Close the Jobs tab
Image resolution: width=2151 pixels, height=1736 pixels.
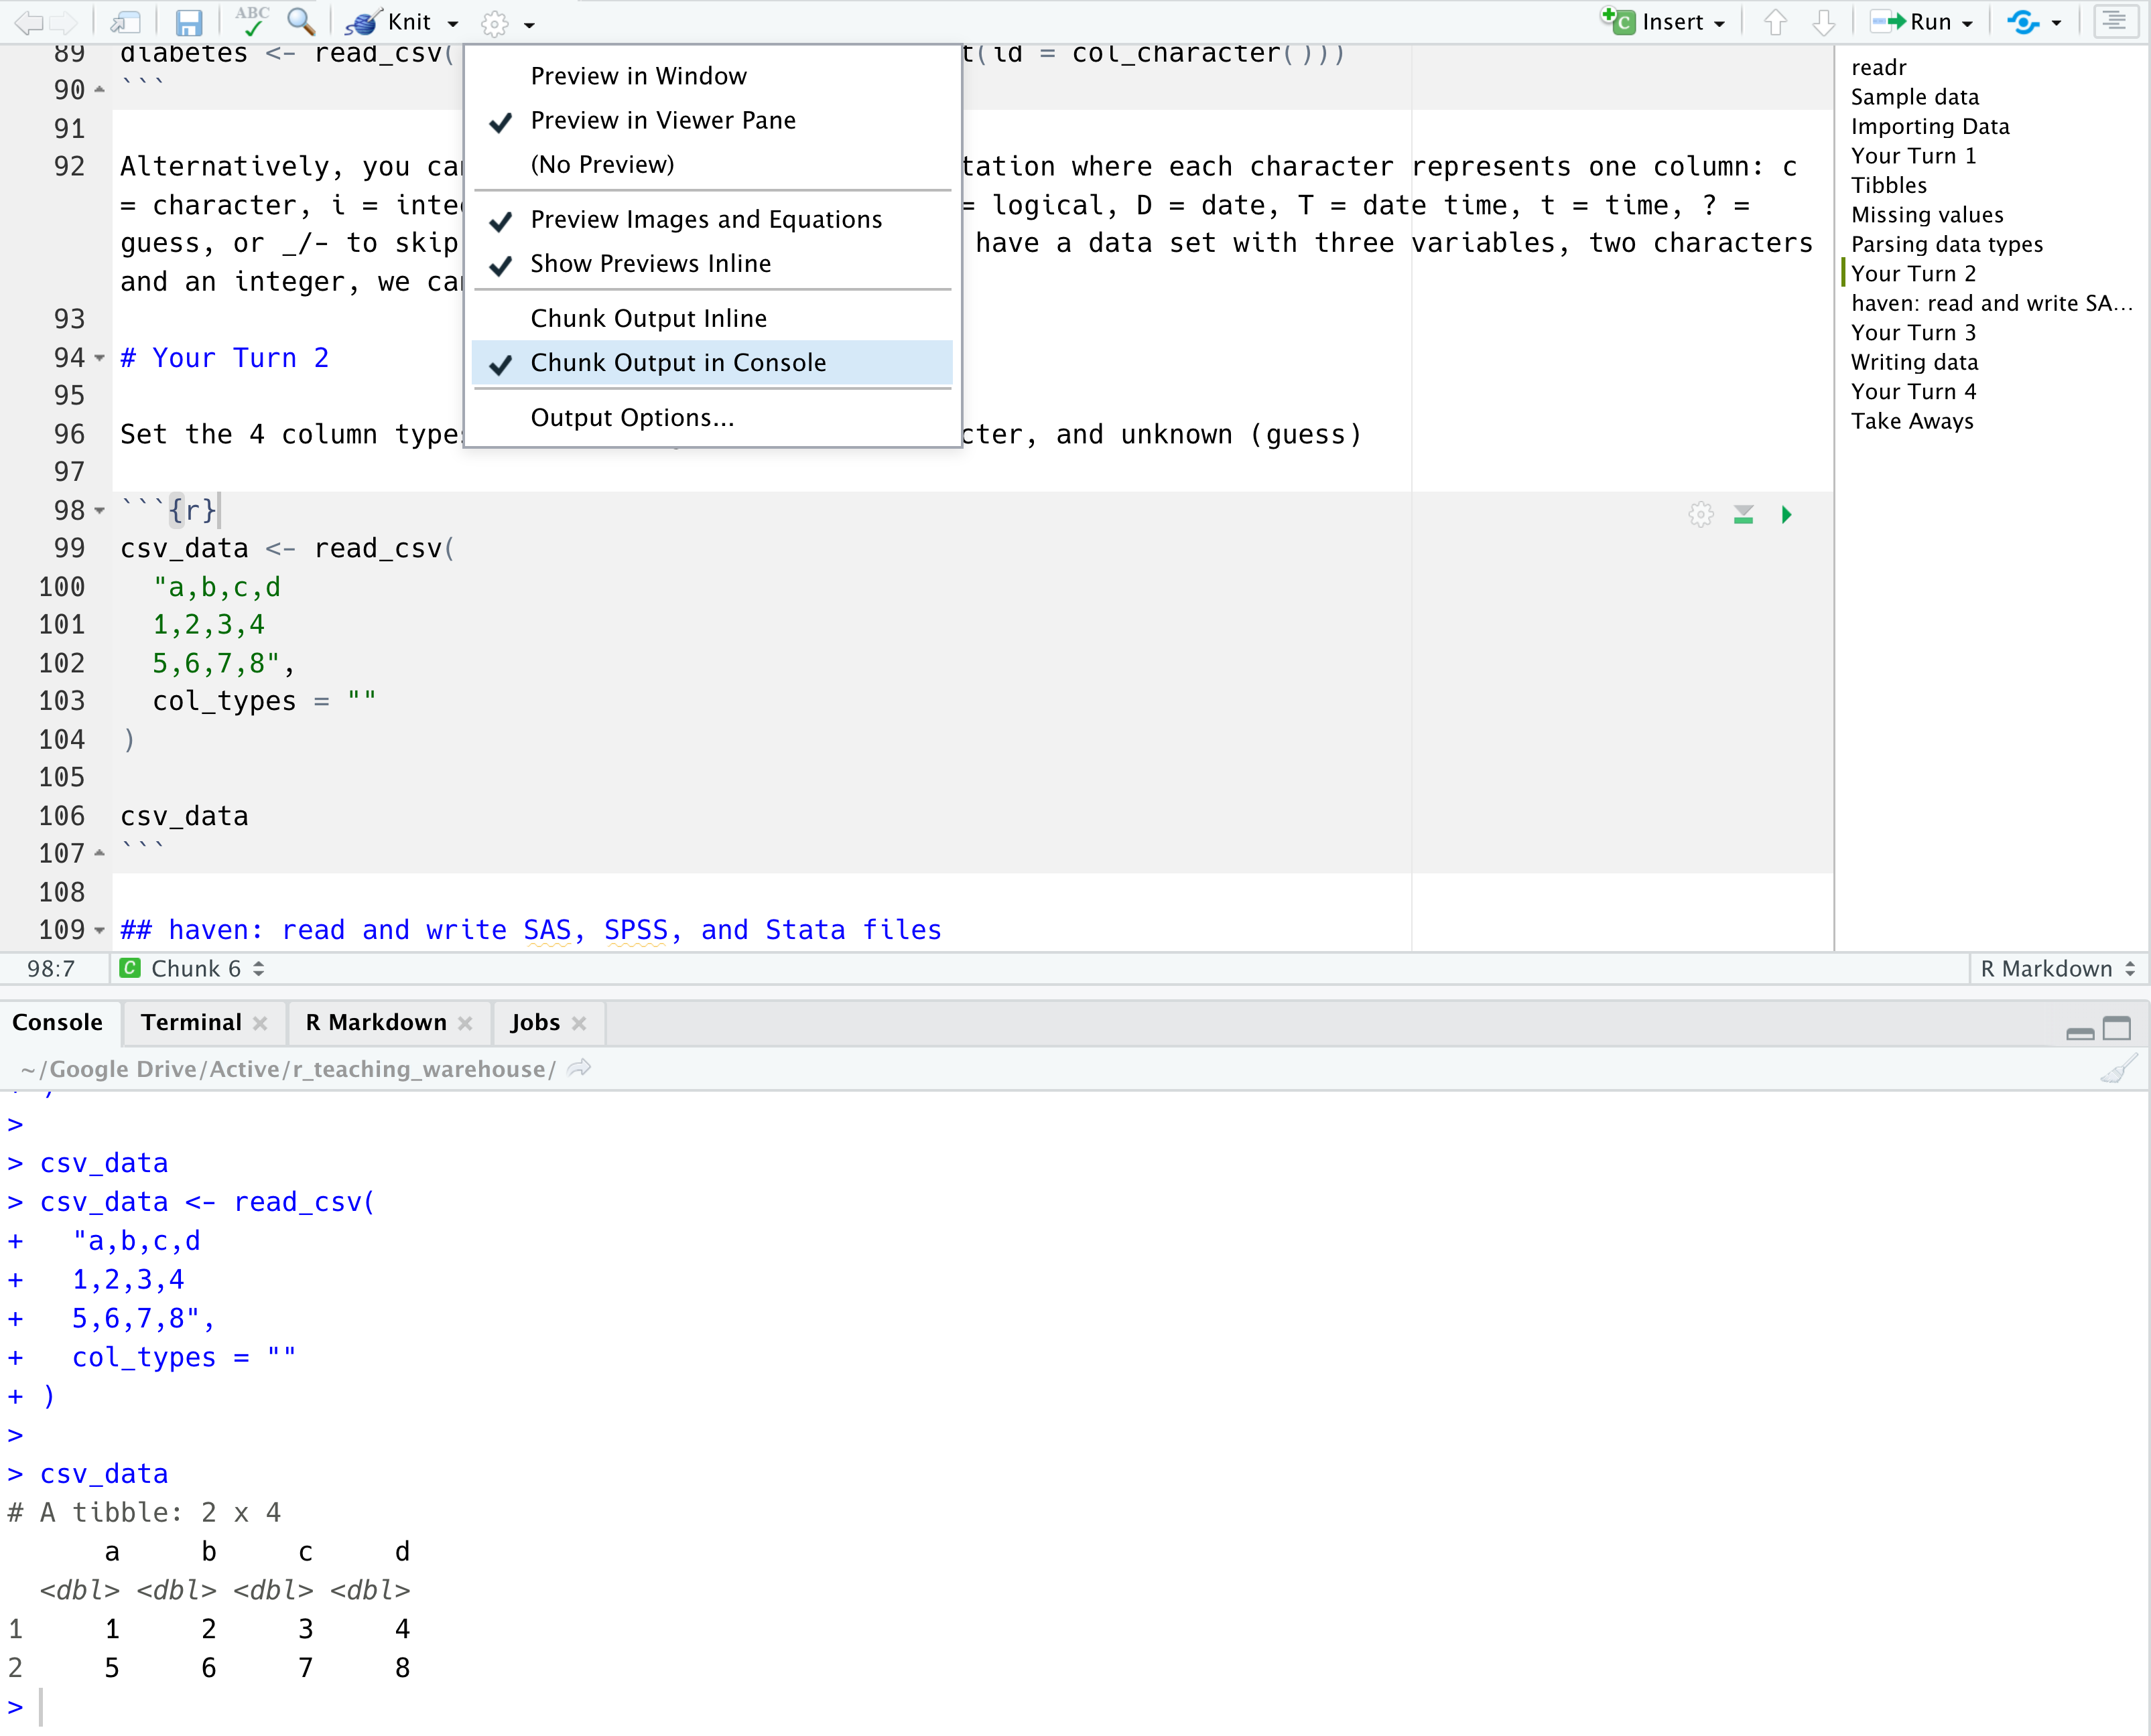point(579,1023)
